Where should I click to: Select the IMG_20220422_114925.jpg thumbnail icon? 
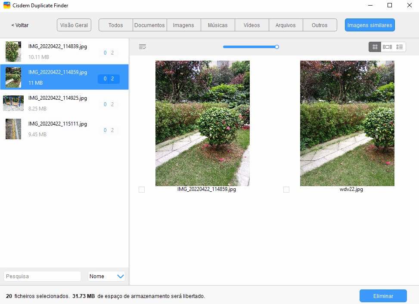[13, 103]
